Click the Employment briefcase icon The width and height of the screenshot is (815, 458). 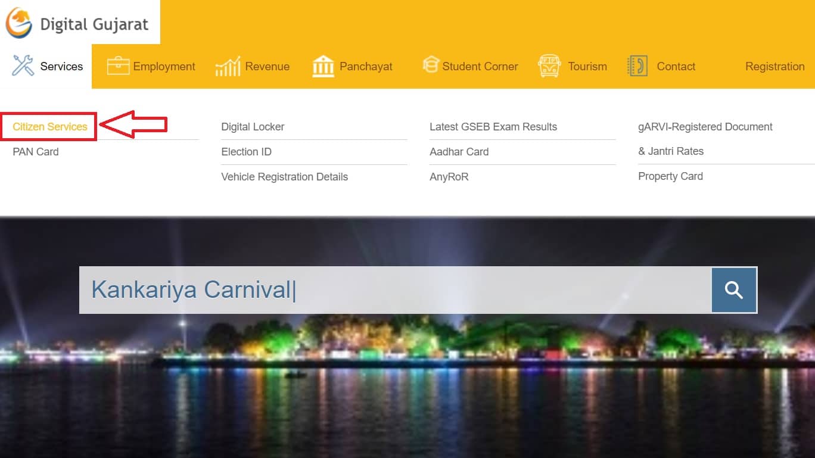point(118,66)
